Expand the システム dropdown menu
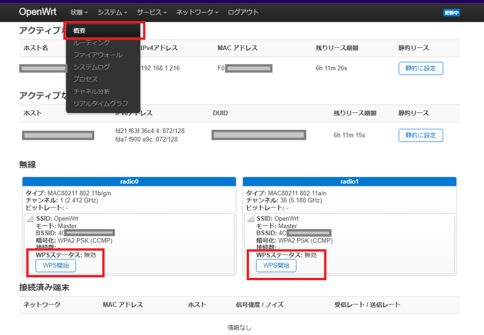 [112, 13]
